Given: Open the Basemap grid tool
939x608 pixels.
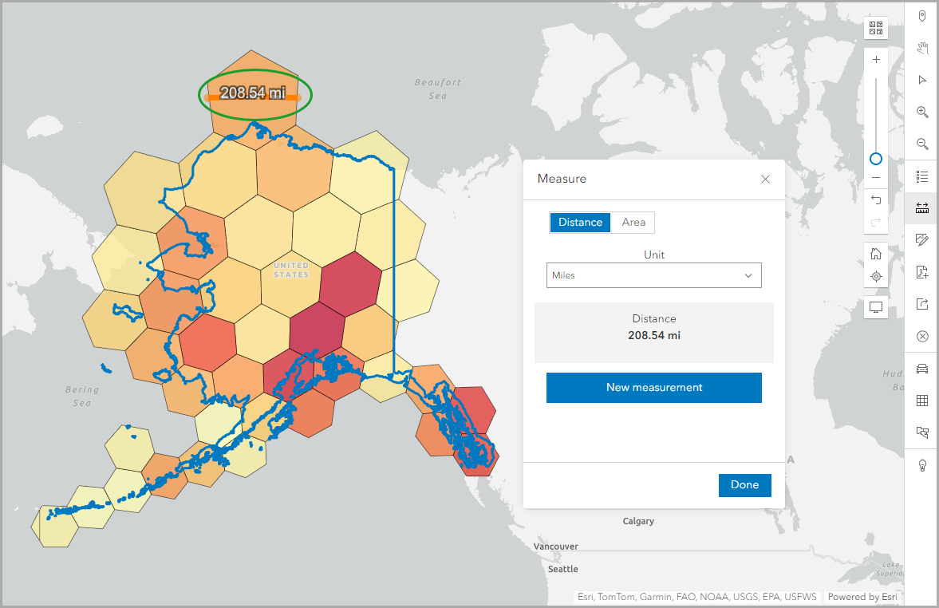Looking at the screenshot, I should 922,400.
